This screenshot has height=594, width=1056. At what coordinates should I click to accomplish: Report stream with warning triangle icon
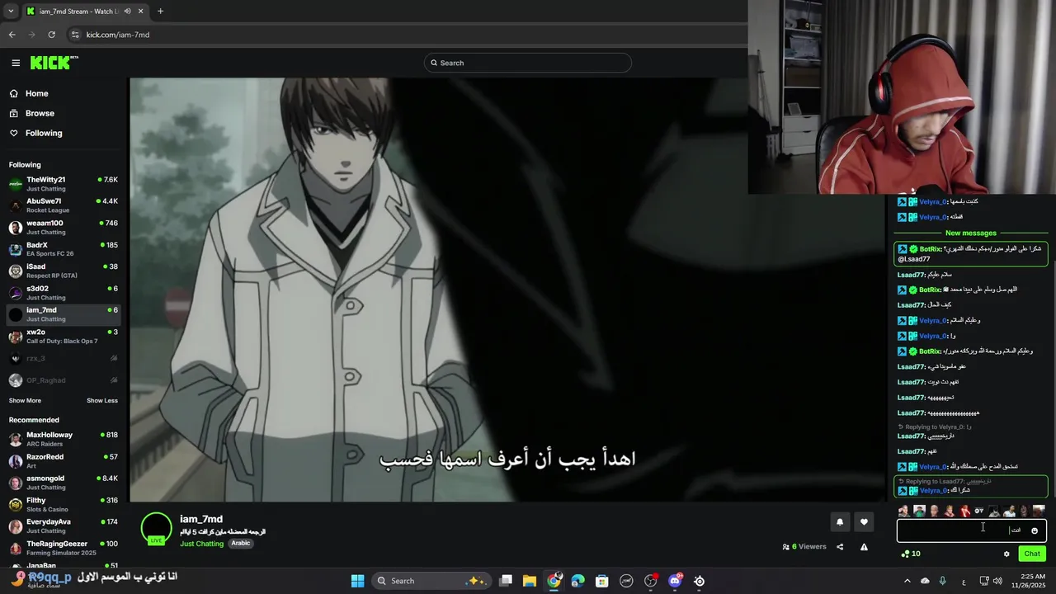coord(864,546)
